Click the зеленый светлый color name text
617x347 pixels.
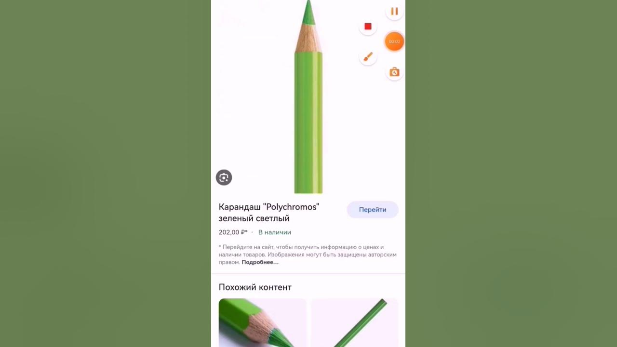[254, 219]
